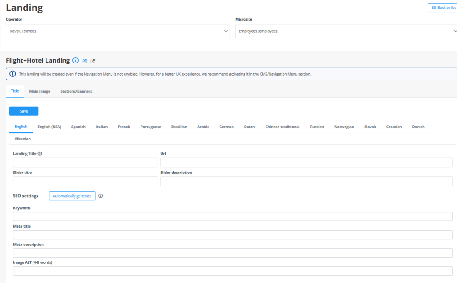Click the Back to list button
The width and height of the screenshot is (457, 283).
tap(442, 8)
